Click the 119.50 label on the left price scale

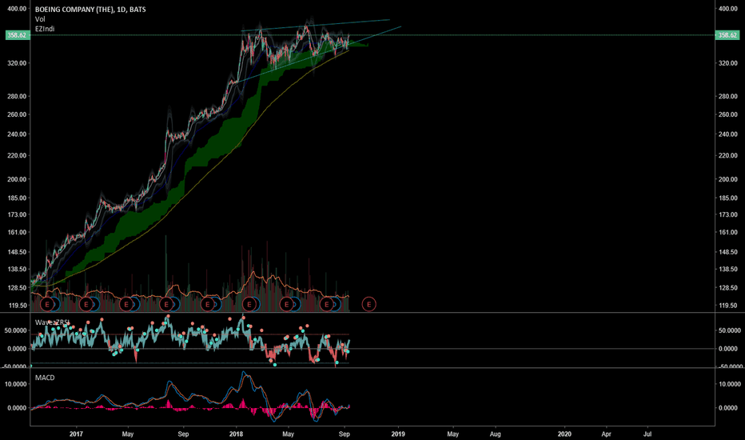(17, 306)
